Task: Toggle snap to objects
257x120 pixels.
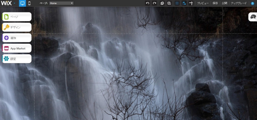Action: 184,3
